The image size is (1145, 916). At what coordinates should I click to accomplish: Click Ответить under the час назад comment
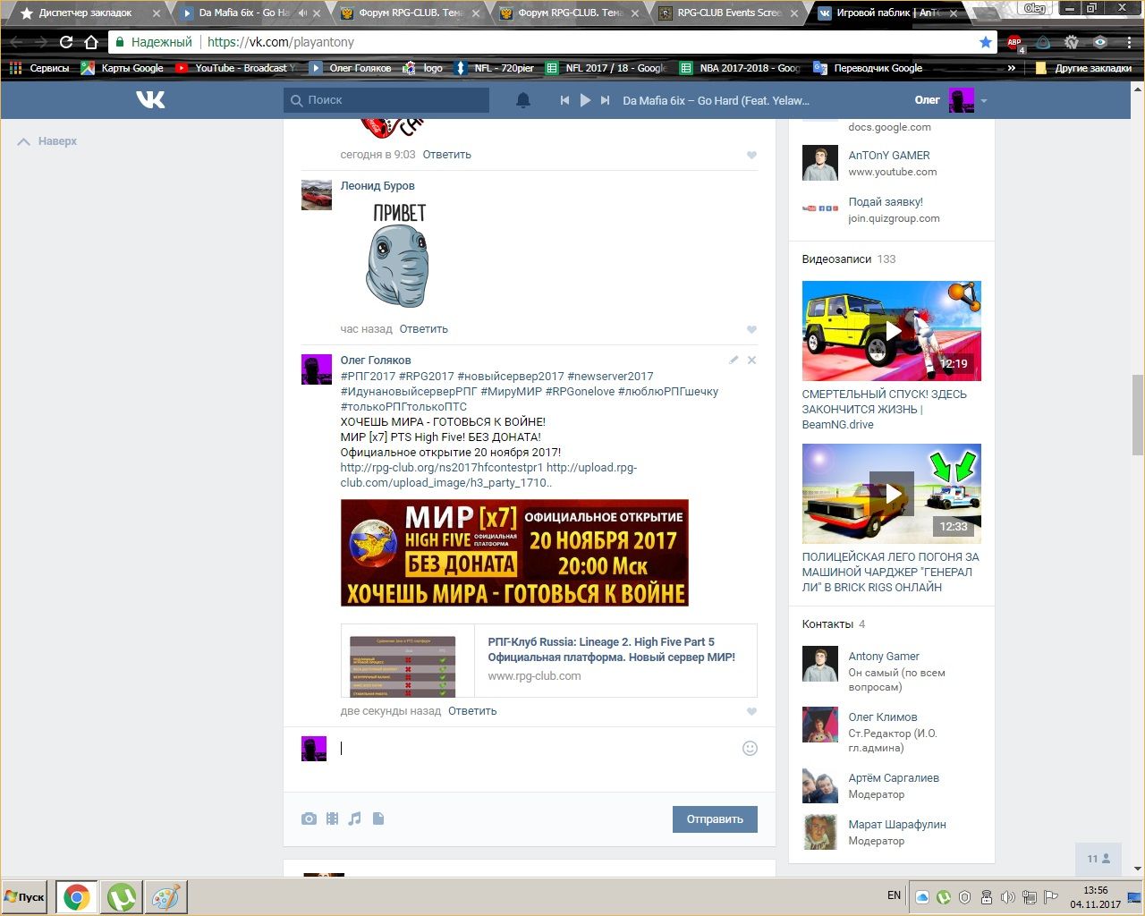click(423, 329)
